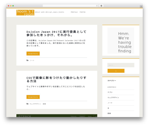Open ウェブデザイン category link under CSS post

coord(35,104)
